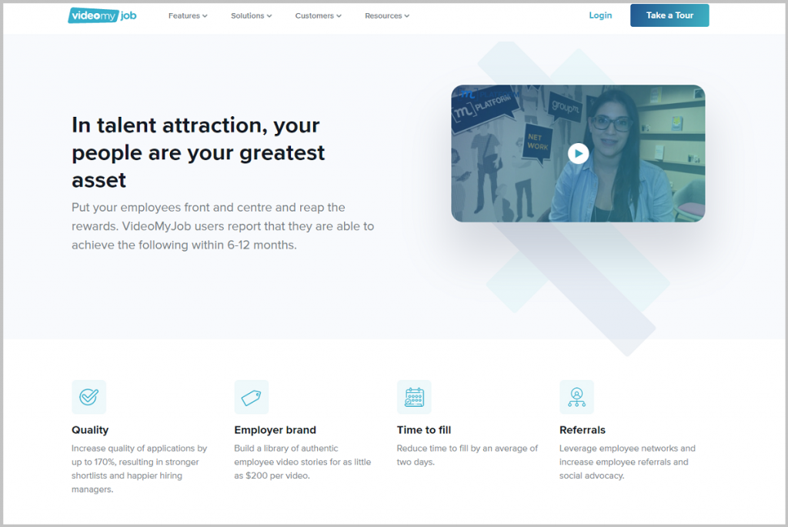788x527 pixels.
Task: Expand the Solutions menu
Action: point(248,15)
